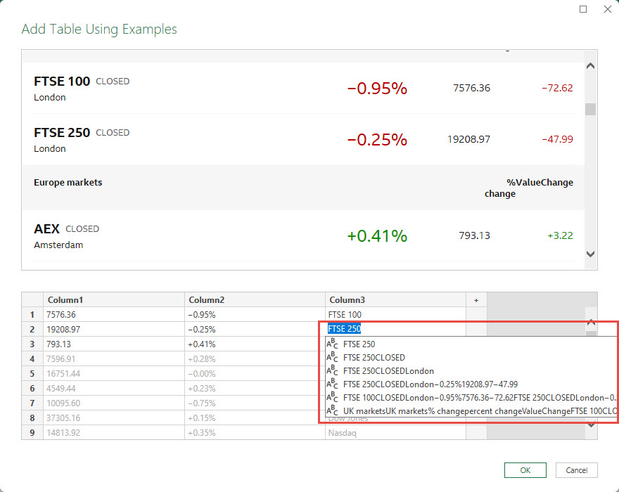Image resolution: width=619 pixels, height=492 pixels.
Task: Choose the "FTSE 250CLOSED" suggestion
Action: 374,358
